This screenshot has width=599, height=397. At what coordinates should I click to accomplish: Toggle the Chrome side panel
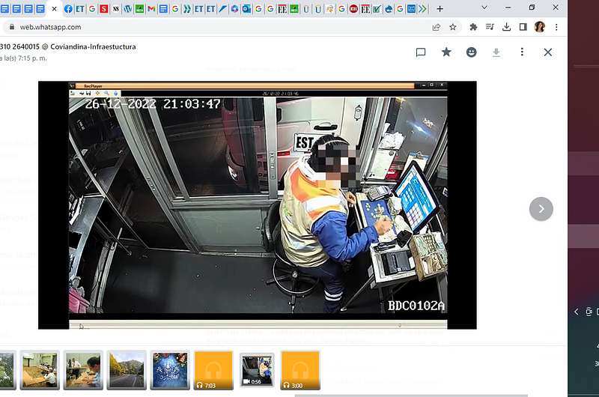tap(523, 27)
